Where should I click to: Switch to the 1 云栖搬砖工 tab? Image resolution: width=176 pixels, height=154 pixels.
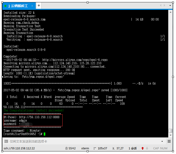[x=18, y=6]
